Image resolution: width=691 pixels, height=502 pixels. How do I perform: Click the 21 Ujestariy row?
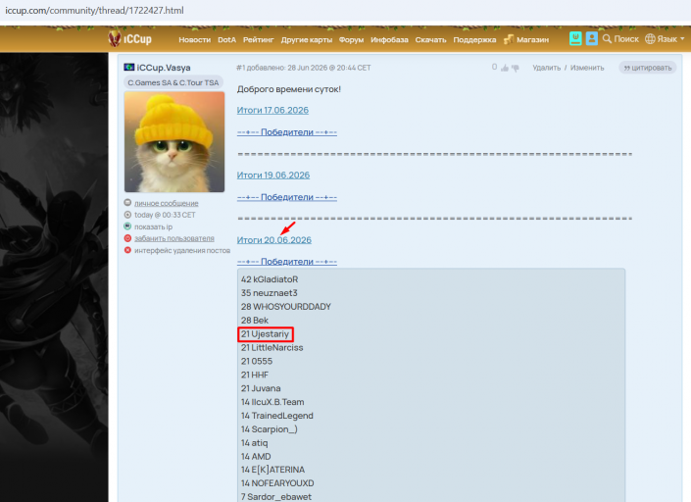point(265,334)
